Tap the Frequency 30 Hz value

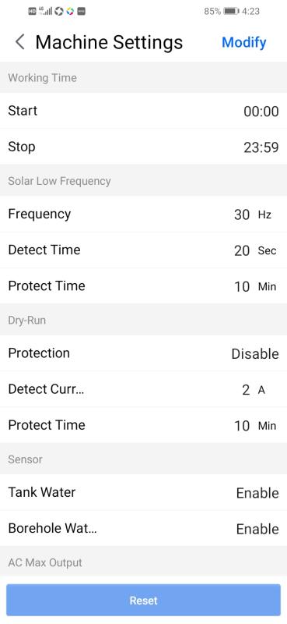(x=253, y=215)
